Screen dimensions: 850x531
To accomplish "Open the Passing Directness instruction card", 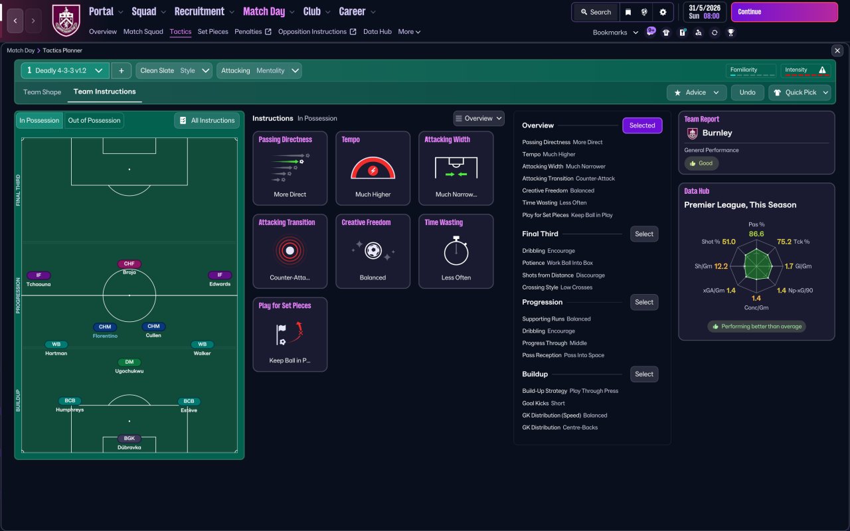I will (290, 168).
